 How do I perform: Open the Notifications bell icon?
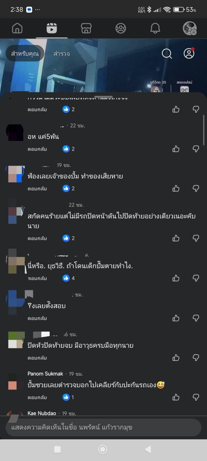tap(155, 28)
